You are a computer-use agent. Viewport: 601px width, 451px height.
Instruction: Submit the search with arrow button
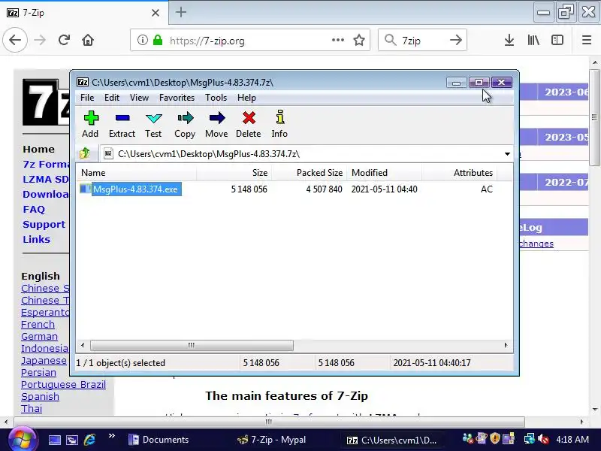click(x=456, y=40)
